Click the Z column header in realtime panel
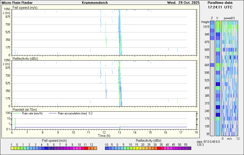The width and height of the screenshot is (244, 155). pos(212,18)
